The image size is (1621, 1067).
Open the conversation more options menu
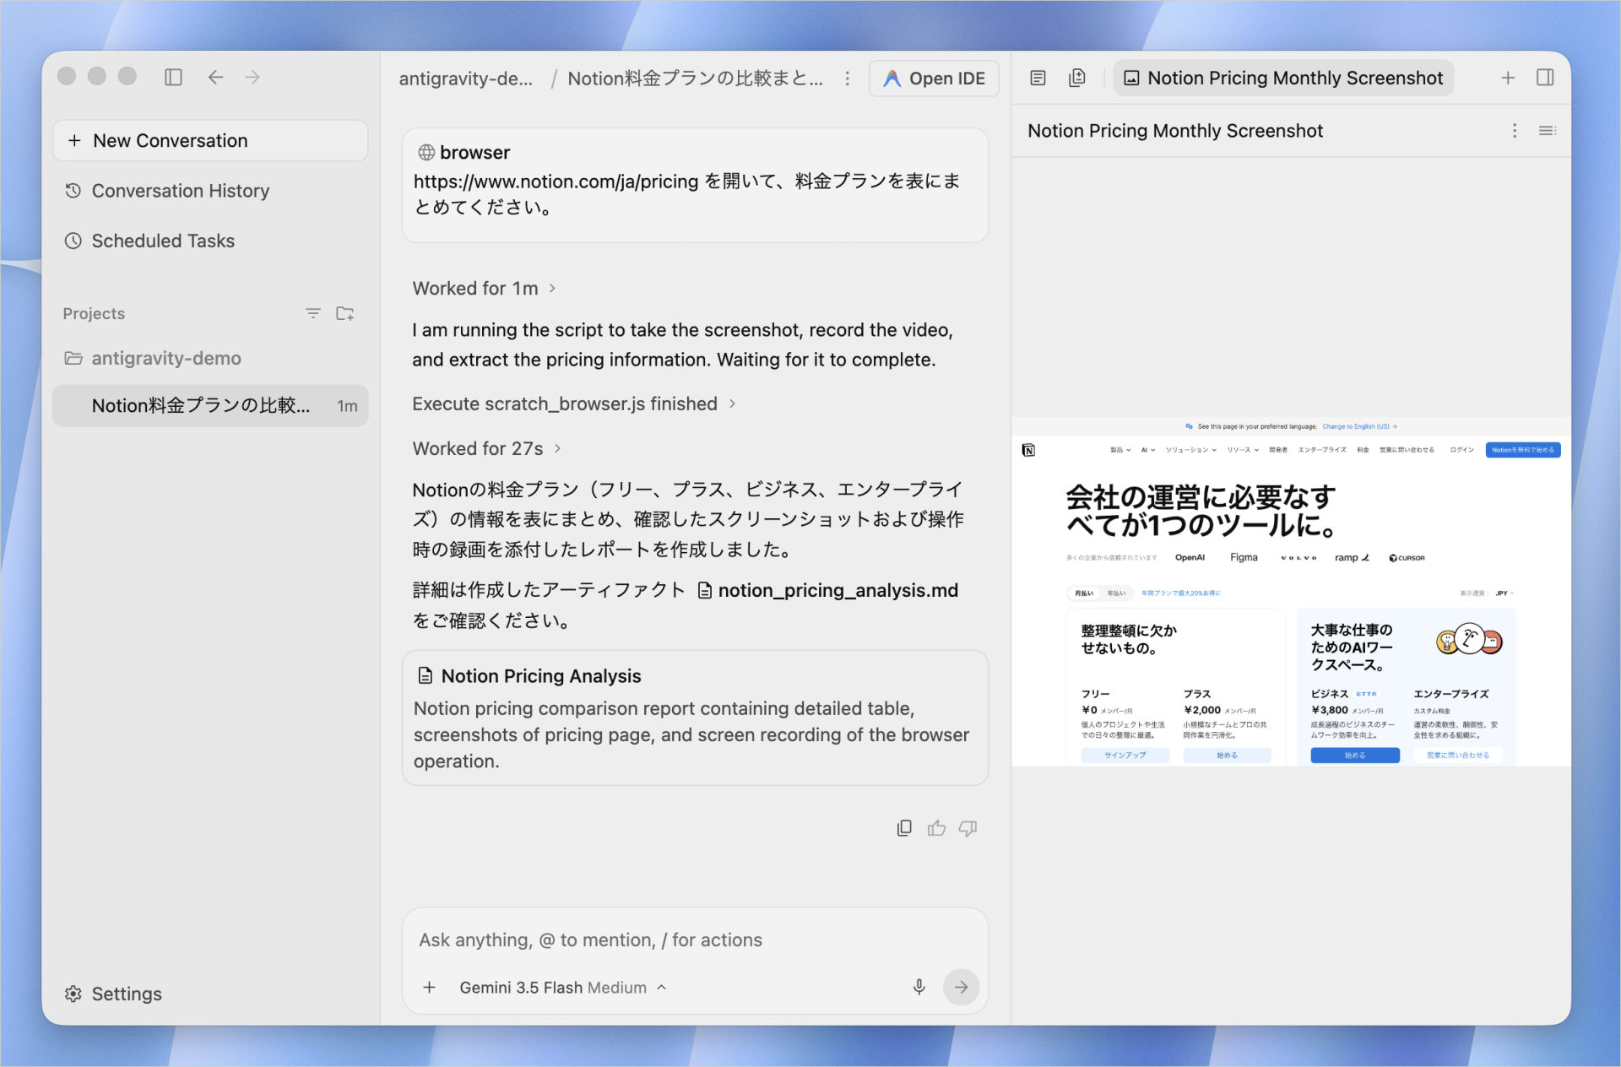point(848,79)
